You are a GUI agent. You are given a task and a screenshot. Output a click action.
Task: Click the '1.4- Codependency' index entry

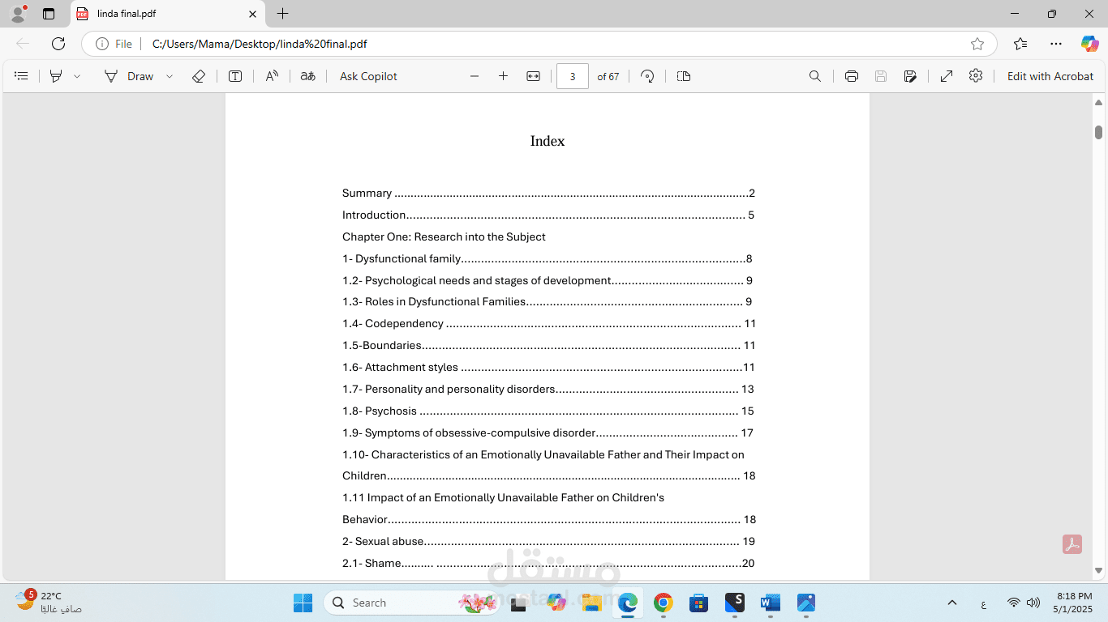[548, 323]
